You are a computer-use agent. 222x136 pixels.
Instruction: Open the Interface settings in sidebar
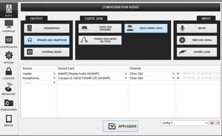tap(9, 26)
